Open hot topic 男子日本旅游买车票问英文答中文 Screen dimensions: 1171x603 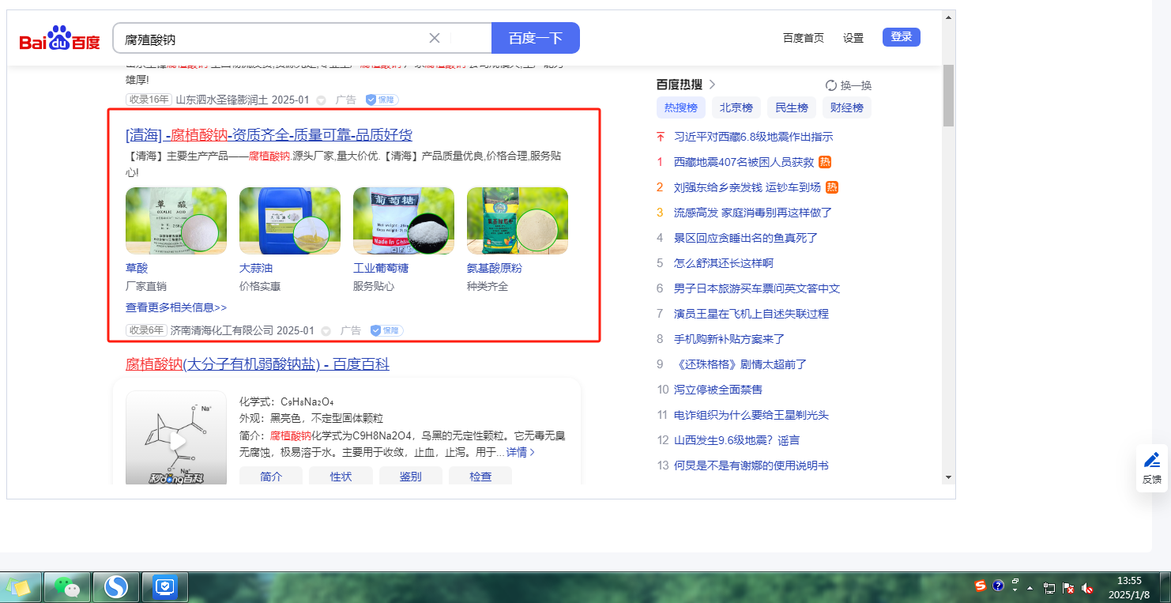pyautogui.click(x=757, y=288)
